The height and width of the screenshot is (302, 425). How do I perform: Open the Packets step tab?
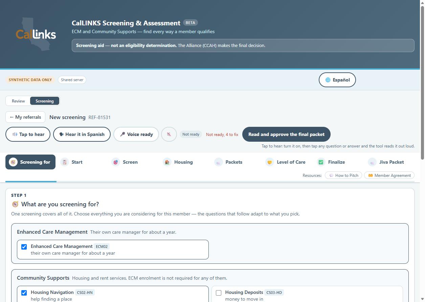(236, 162)
